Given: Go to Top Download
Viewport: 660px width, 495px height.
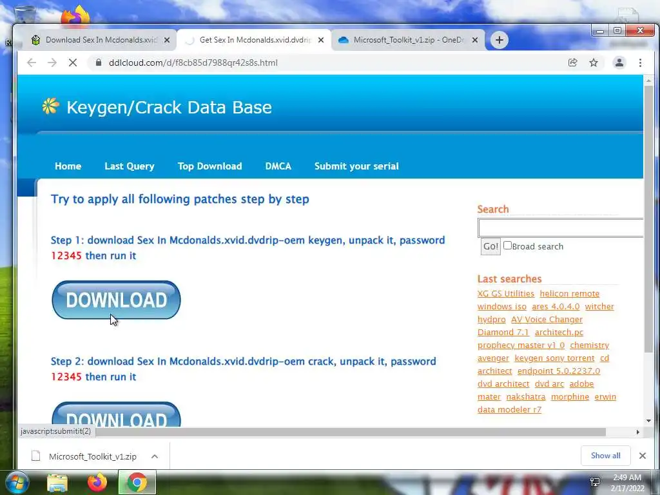Looking at the screenshot, I should (209, 166).
